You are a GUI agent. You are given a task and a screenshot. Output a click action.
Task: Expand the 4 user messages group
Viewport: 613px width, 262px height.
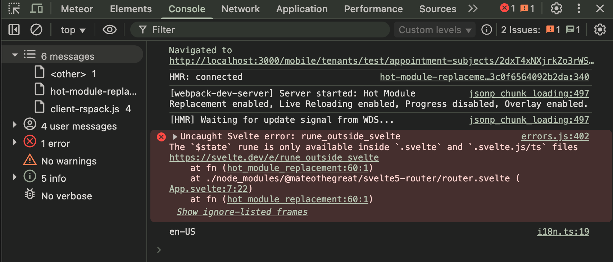tap(15, 125)
